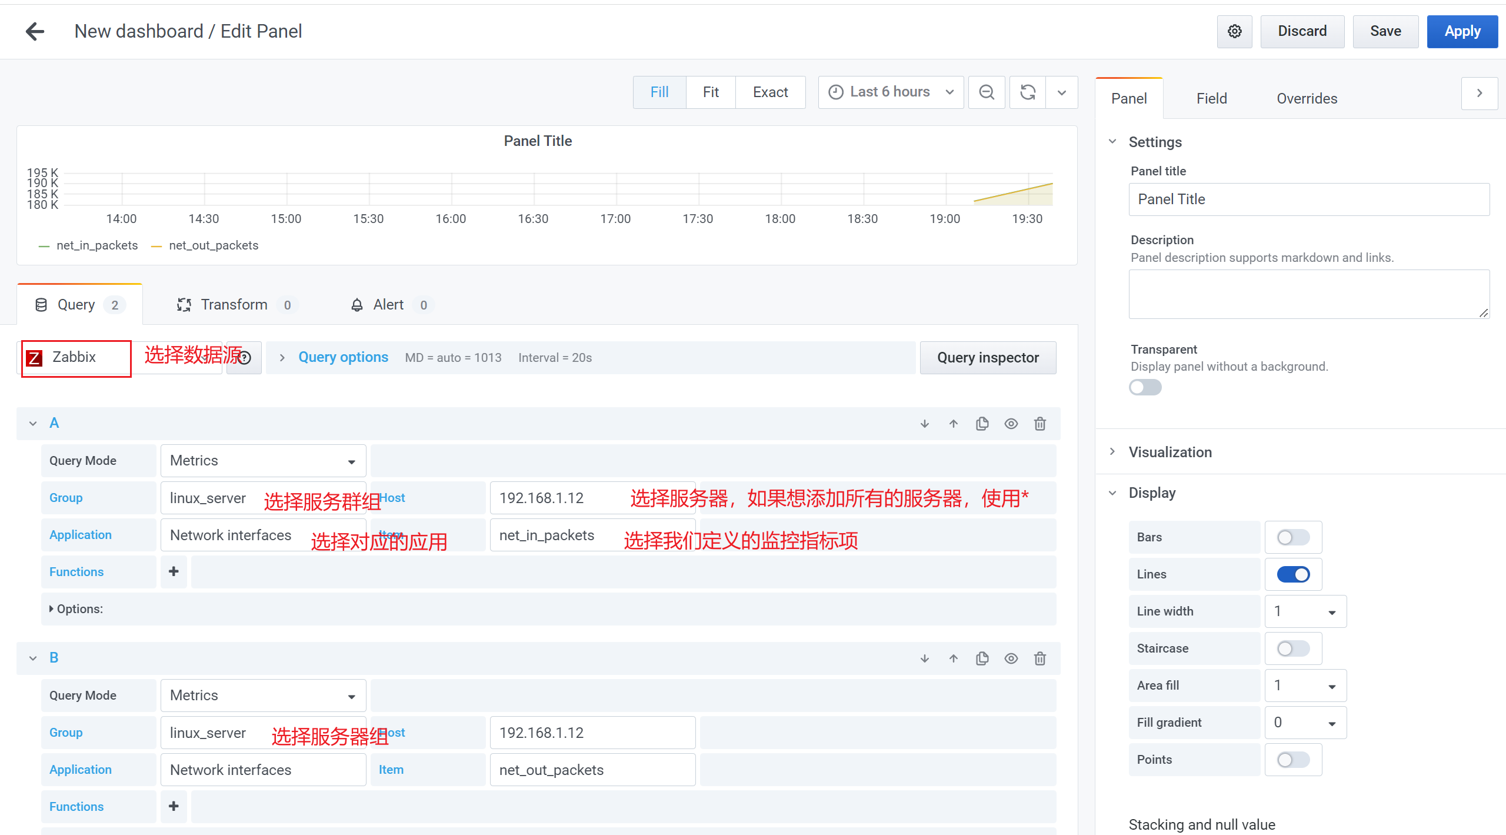The image size is (1506, 835).
Task: Toggle visibility of query B
Action: coord(1011,658)
